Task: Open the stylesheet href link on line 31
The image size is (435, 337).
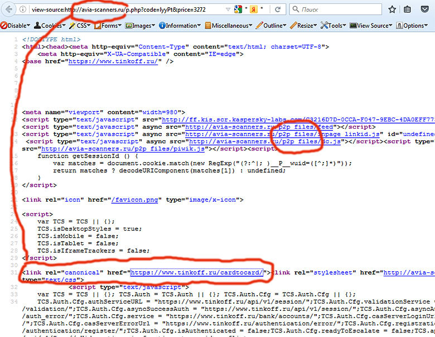Action: coord(409,272)
